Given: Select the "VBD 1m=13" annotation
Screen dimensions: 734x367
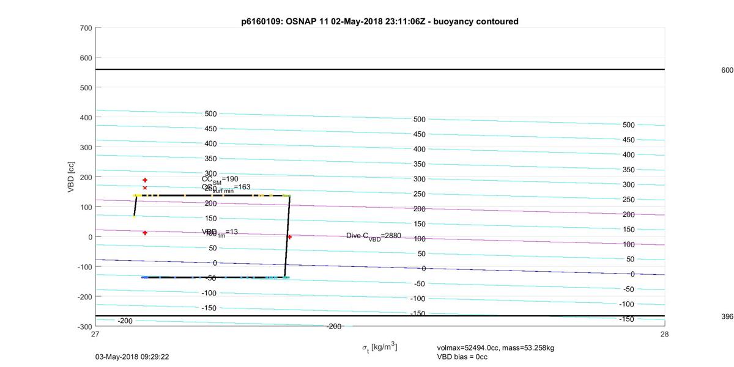Looking at the screenshot, I should [220, 233].
